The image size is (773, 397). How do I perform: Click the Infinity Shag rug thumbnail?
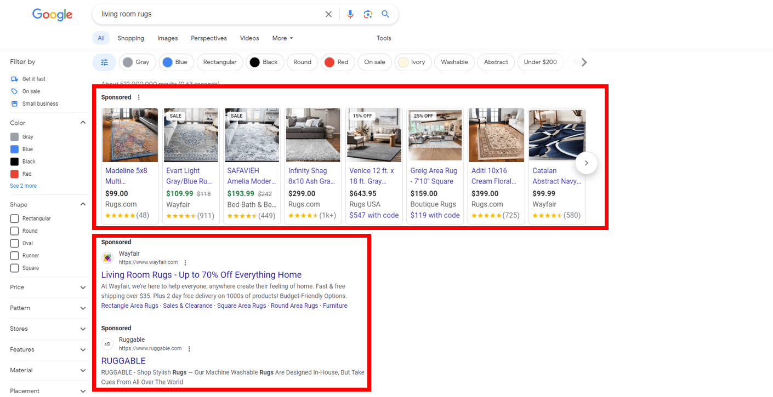[313, 135]
